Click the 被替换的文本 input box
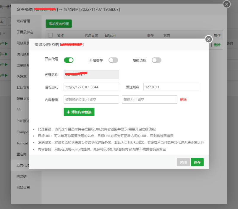This screenshot has height=209, width=238. 91,99
